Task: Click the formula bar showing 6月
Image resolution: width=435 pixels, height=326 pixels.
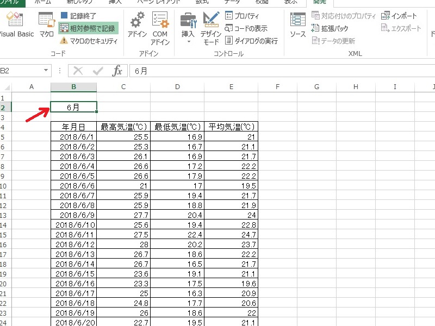Action: pos(272,71)
